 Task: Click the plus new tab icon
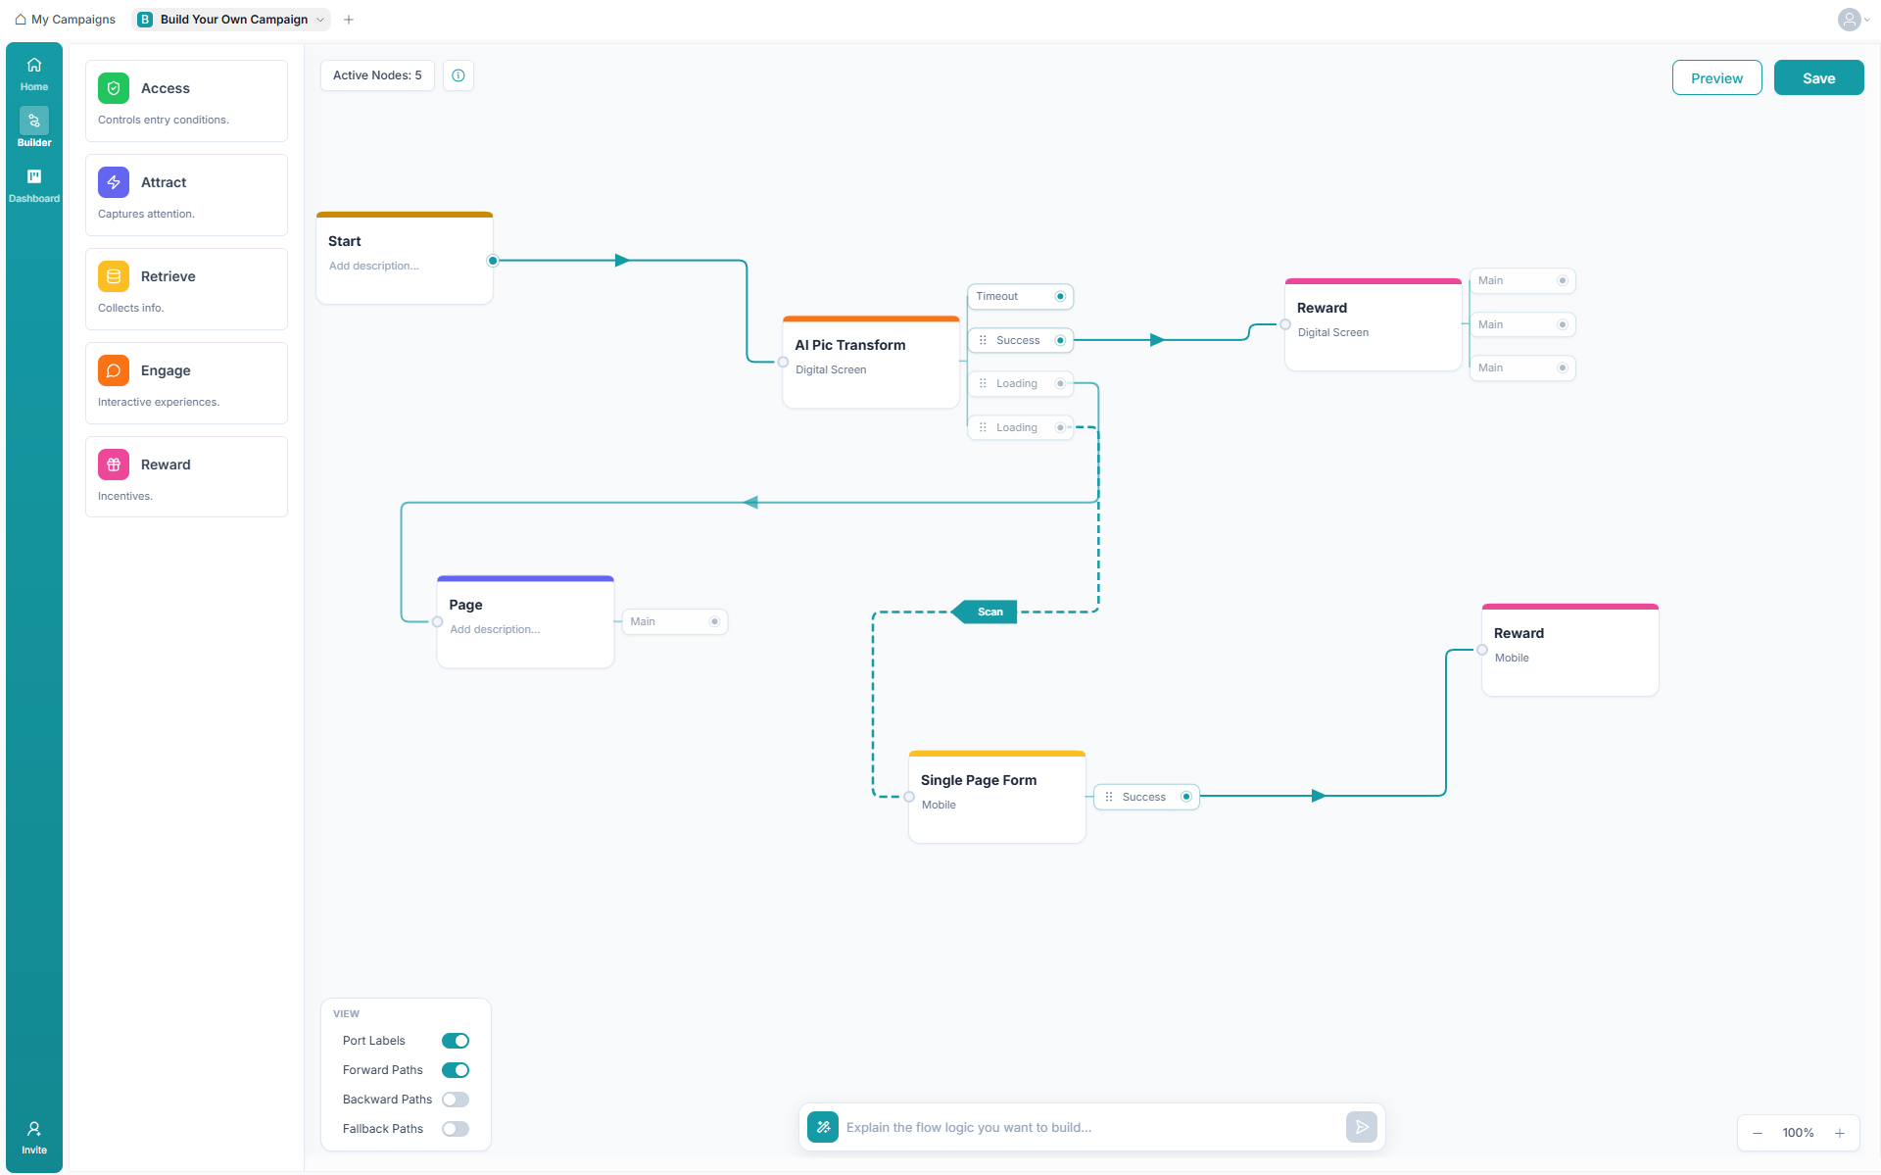(349, 20)
